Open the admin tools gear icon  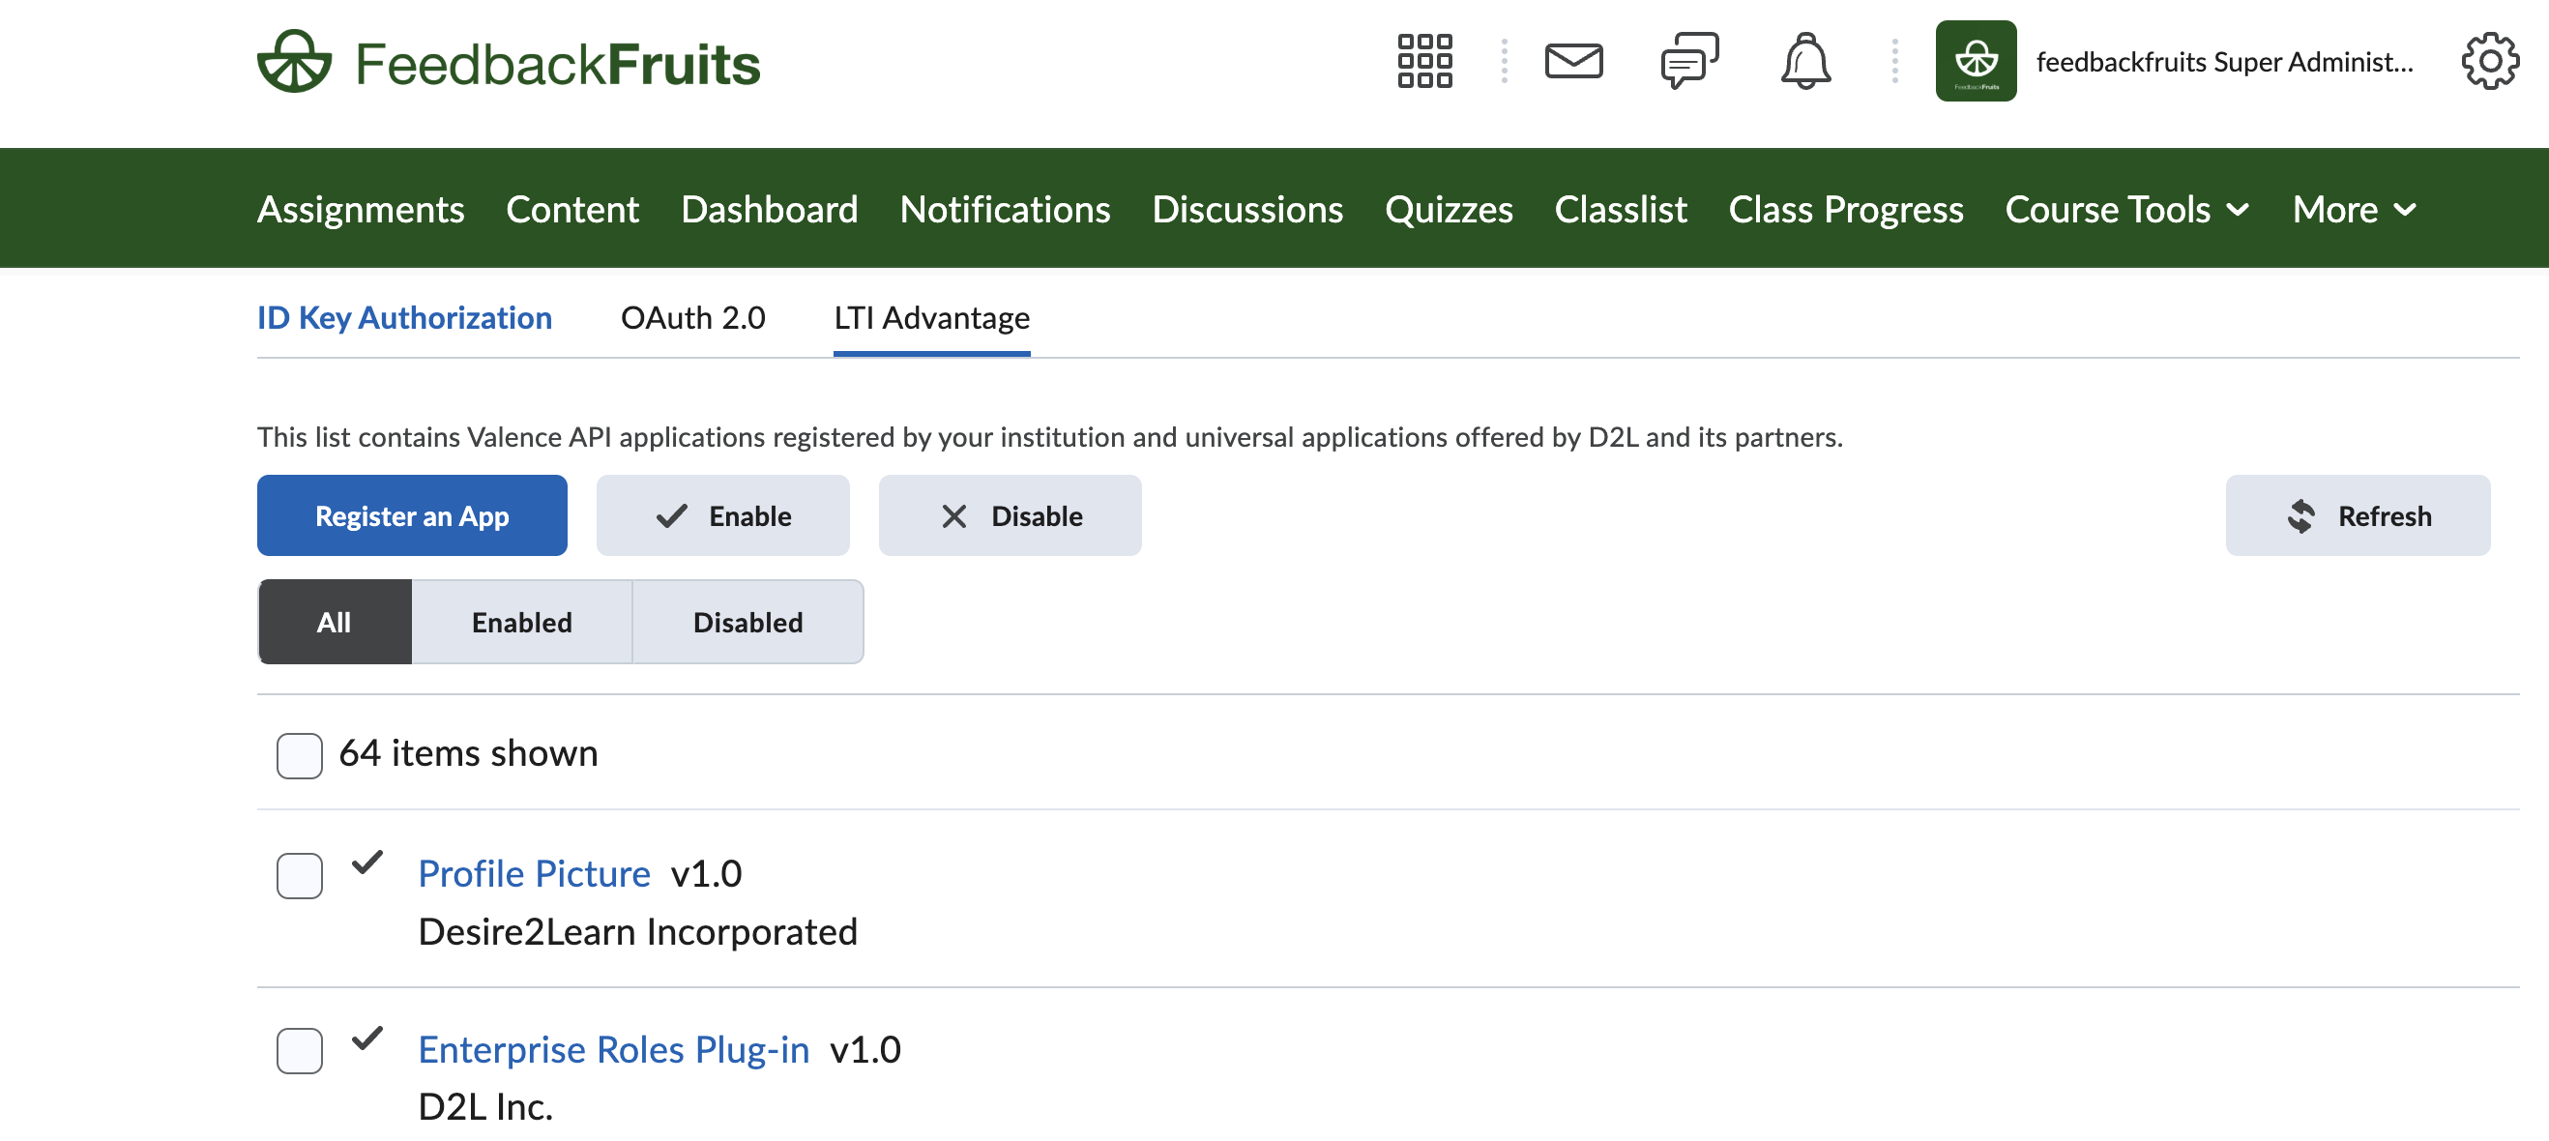2490,61
